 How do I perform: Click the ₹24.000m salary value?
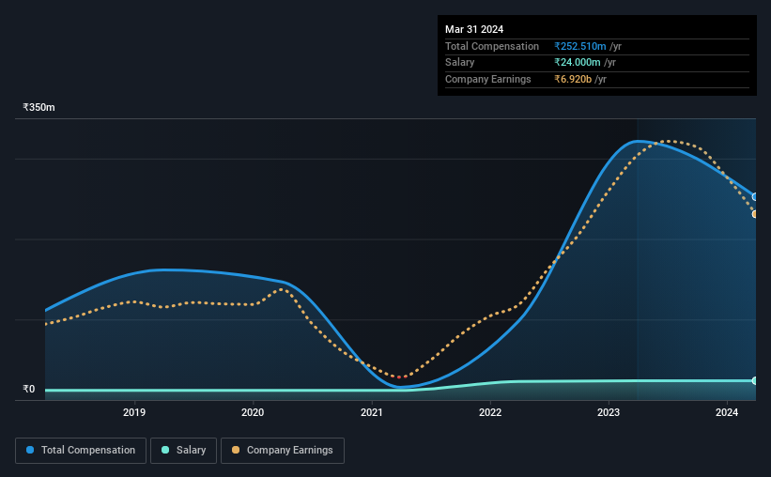tap(578, 63)
